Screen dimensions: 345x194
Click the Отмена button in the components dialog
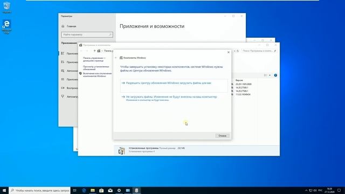pos(222,136)
